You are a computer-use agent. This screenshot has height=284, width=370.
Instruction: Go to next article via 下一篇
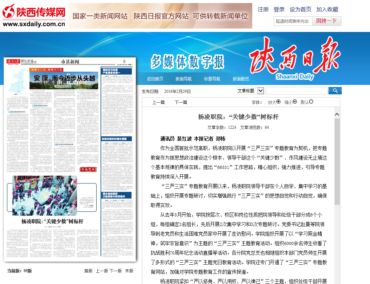pyautogui.click(x=181, y=102)
